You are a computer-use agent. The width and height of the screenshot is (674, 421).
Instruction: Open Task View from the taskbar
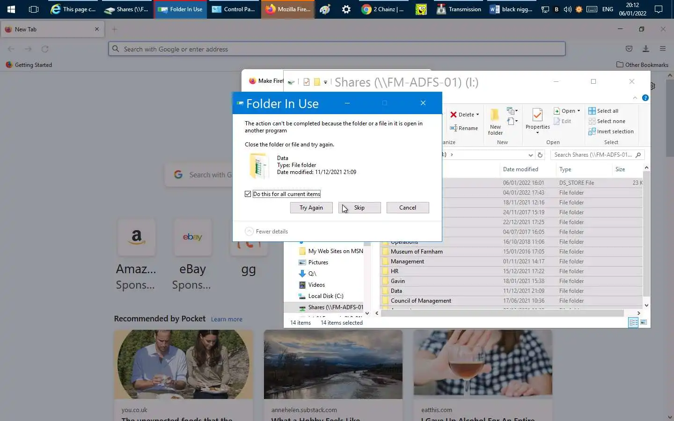34,9
